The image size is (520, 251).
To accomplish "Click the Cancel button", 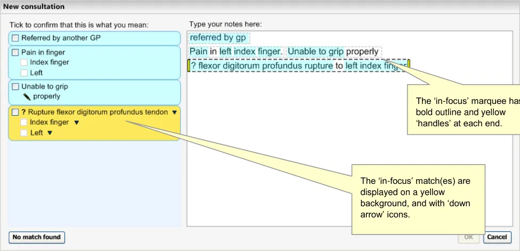I will (x=497, y=237).
